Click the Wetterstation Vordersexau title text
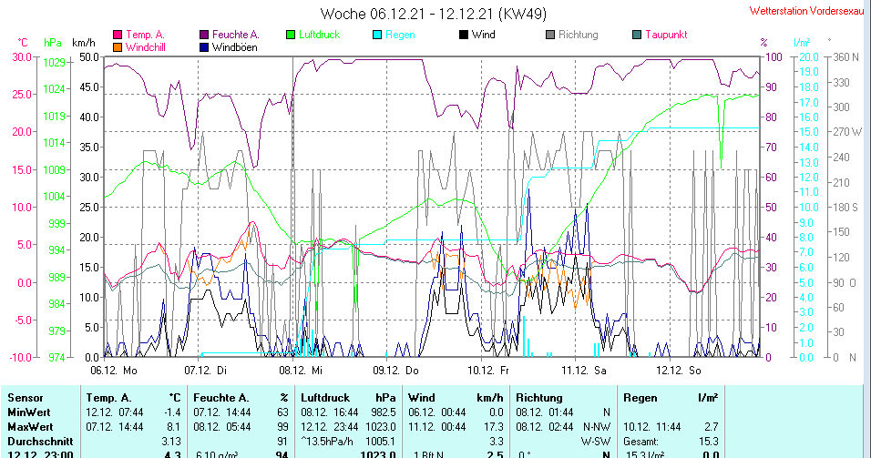871x458 pixels. (x=804, y=11)
